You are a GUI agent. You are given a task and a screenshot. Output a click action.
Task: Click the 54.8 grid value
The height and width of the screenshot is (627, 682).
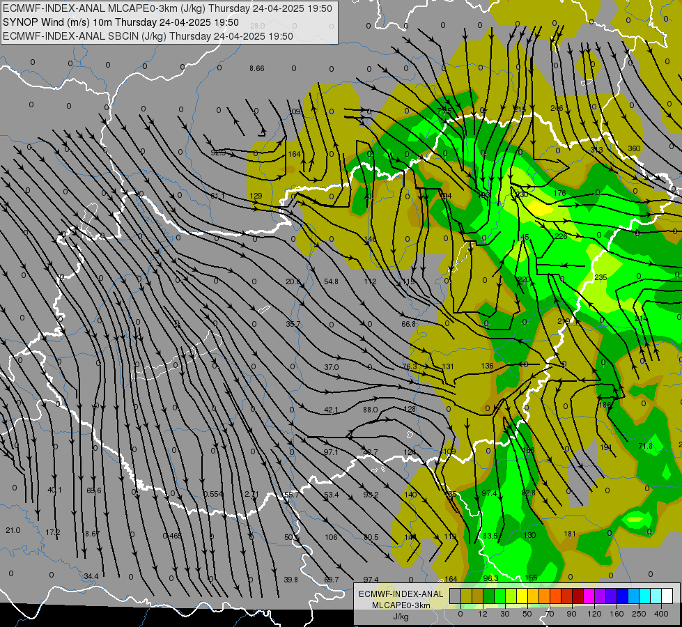point(331,281)
